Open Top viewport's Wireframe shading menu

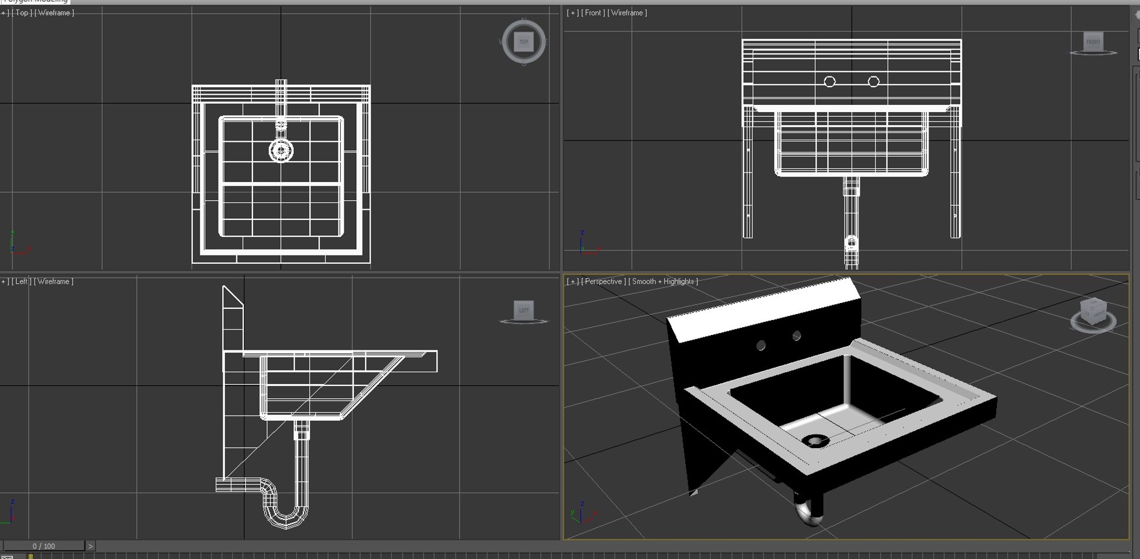pos(54,12)
